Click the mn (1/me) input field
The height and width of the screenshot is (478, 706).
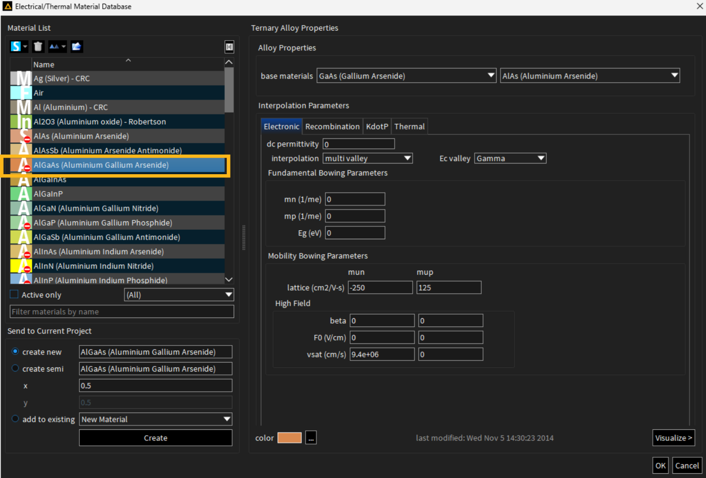(x=355, y=199)
